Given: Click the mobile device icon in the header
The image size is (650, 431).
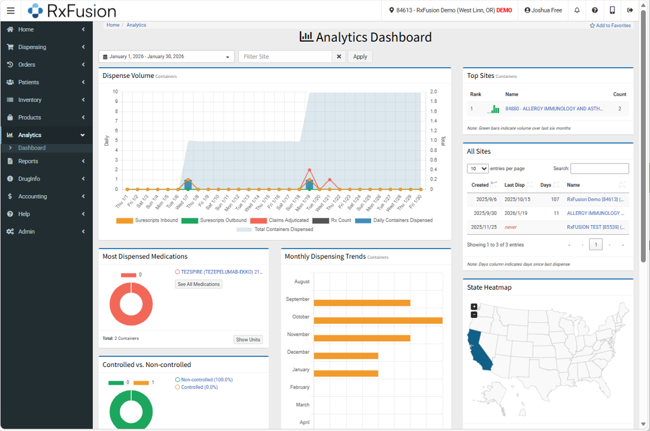Looking at the screenshot, I should click(x=612, y=10).
